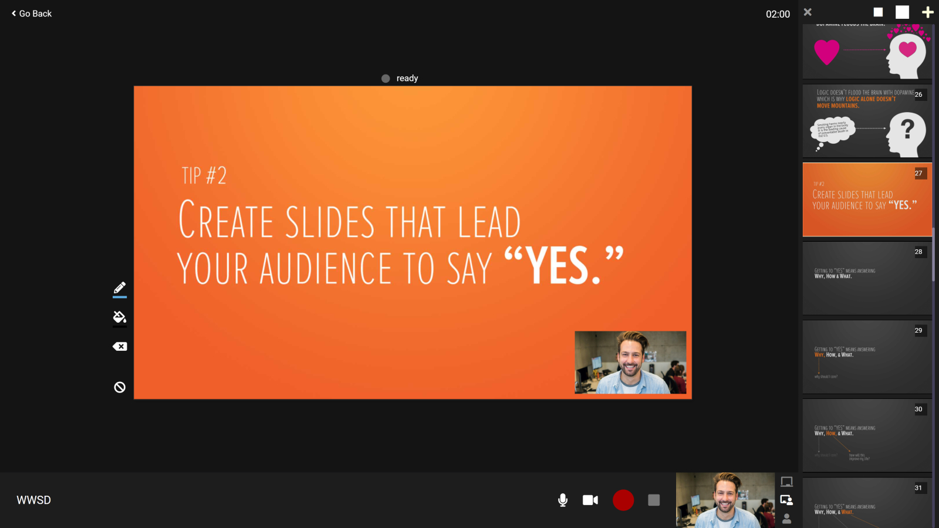The image size is (939, 528).
Task: Close the slide sidebar with the X
Action: pyautogui.click(x=808, y=12)
